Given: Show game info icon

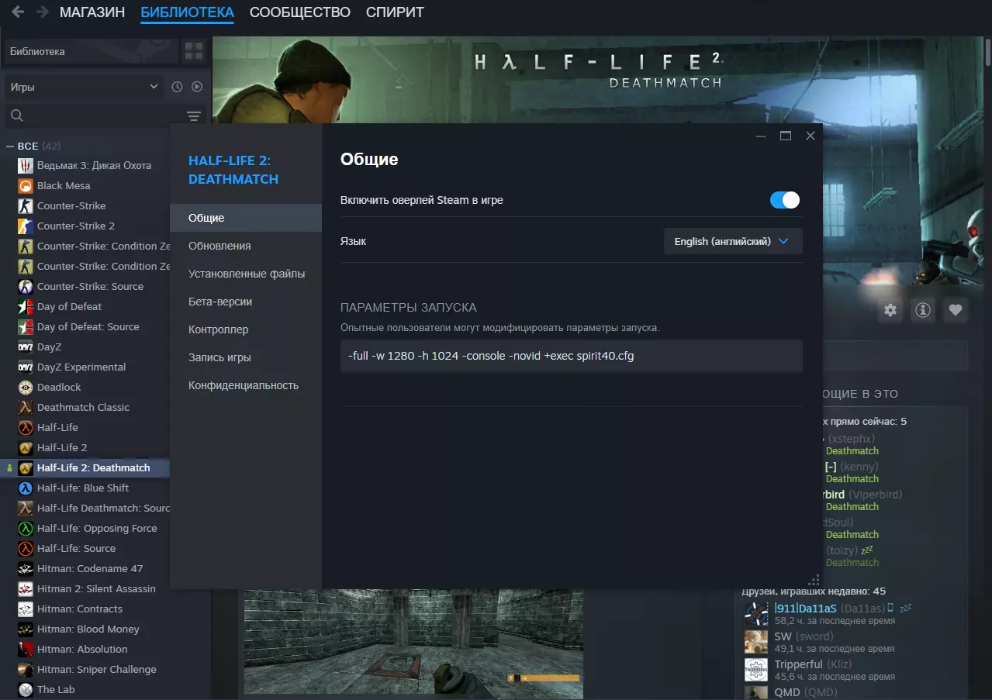Looking at the screenshot, I should tap(923, 310).
